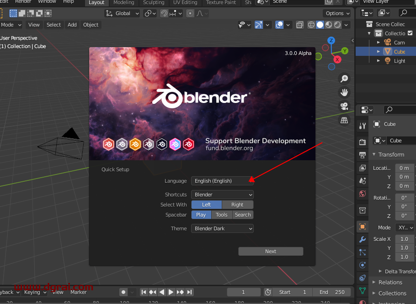
Task: Switch to the UV Editing workspace tab
Action: tap(185, 3)
